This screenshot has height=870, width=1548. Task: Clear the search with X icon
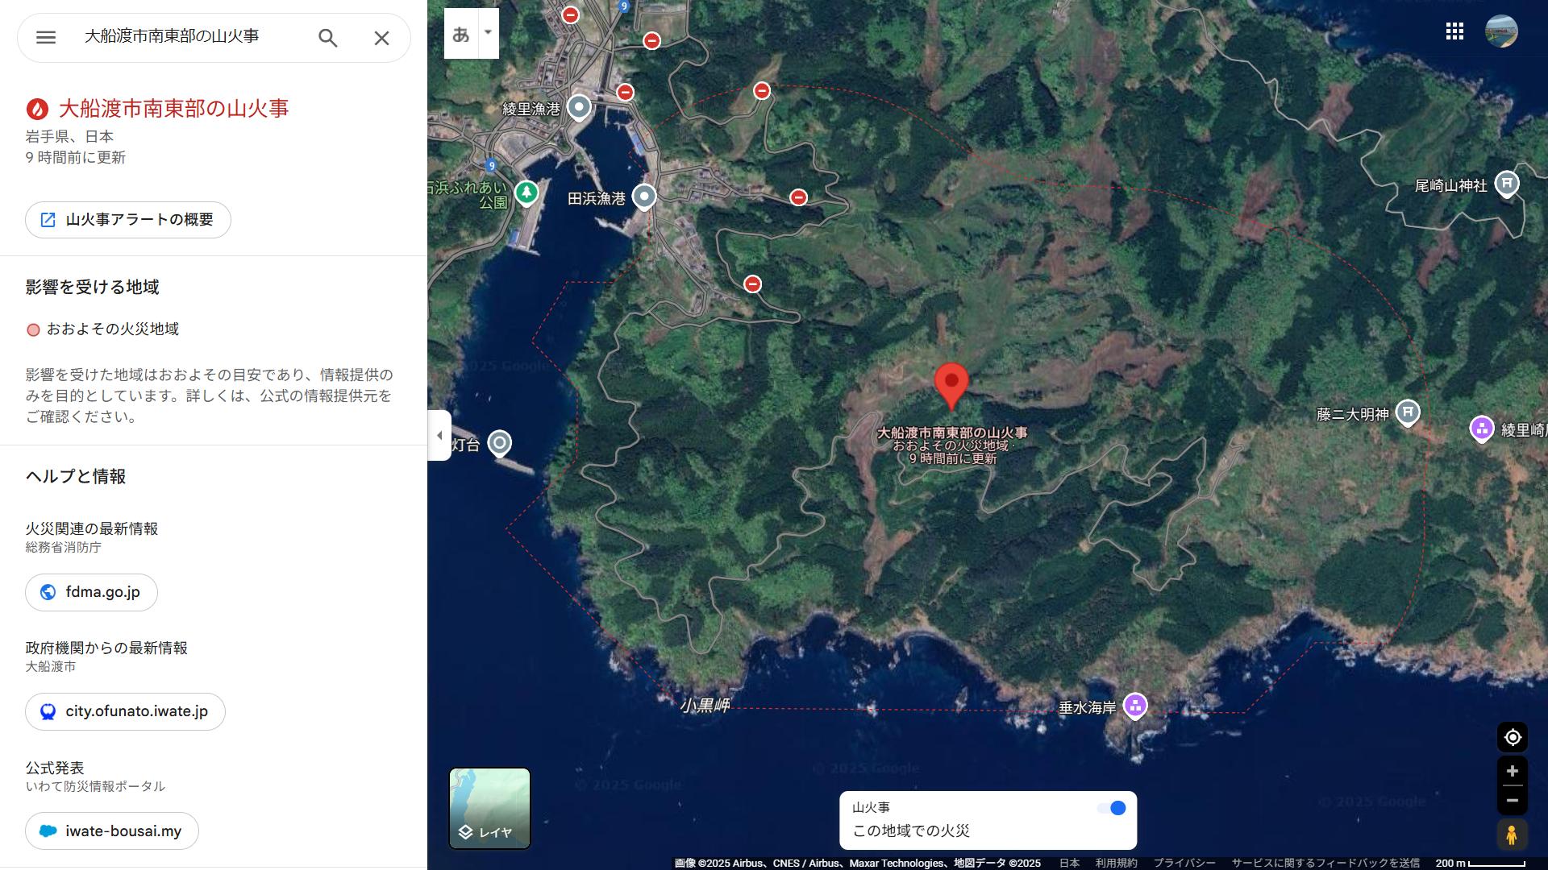[x=381, y=37]
